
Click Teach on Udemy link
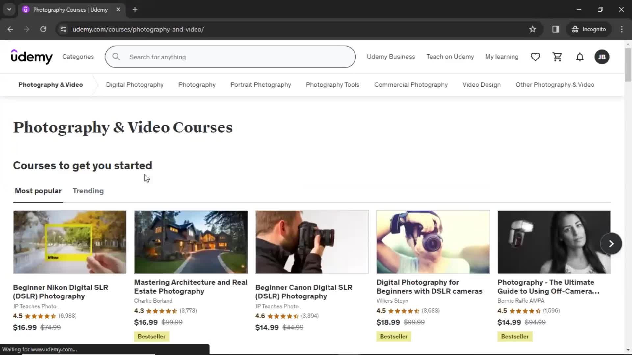coord(450,56)
